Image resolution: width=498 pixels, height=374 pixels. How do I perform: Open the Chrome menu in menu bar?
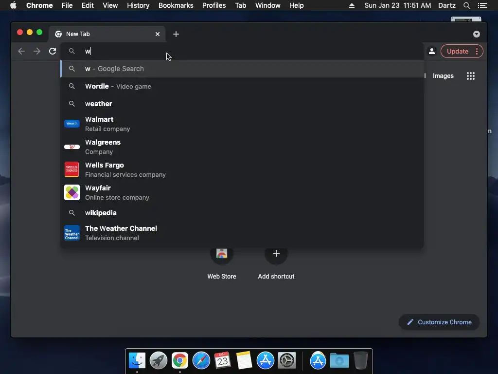pos(39,5)
